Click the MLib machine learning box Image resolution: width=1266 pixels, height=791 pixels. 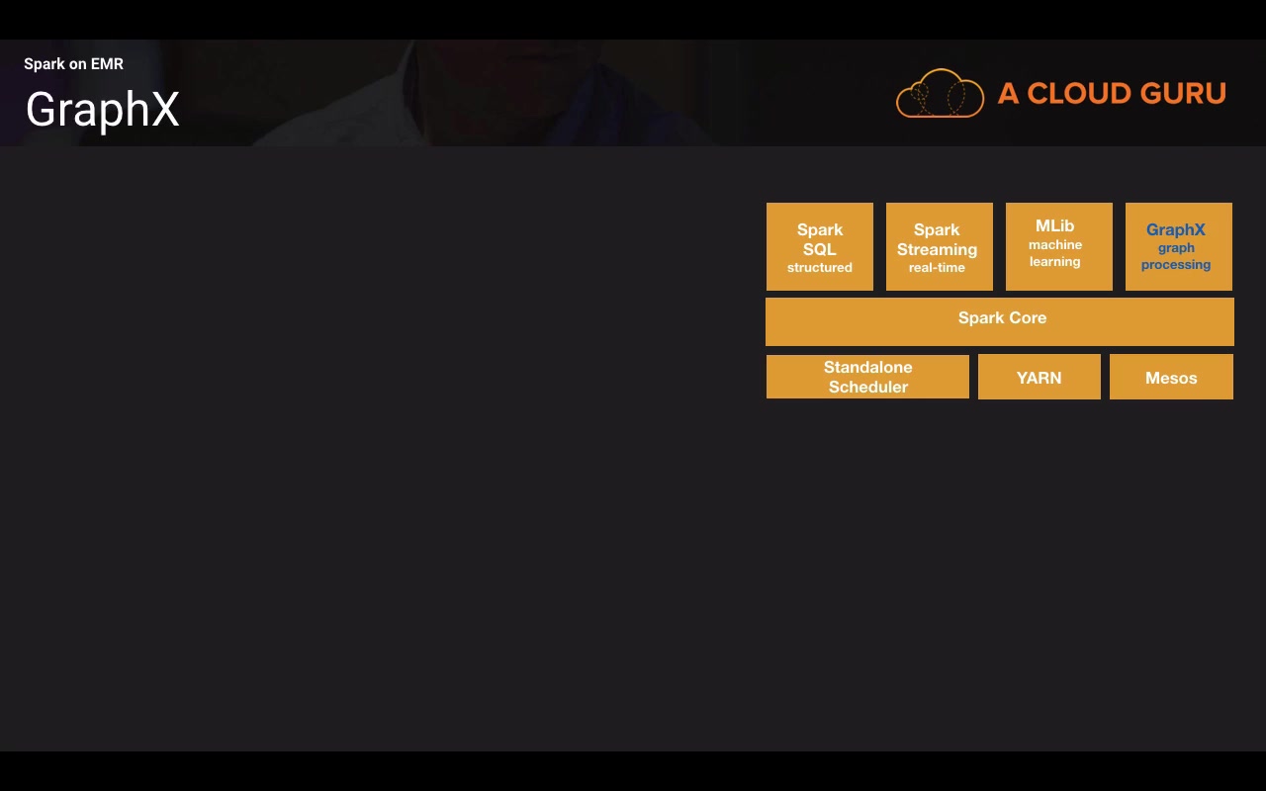coord(1059,247)
